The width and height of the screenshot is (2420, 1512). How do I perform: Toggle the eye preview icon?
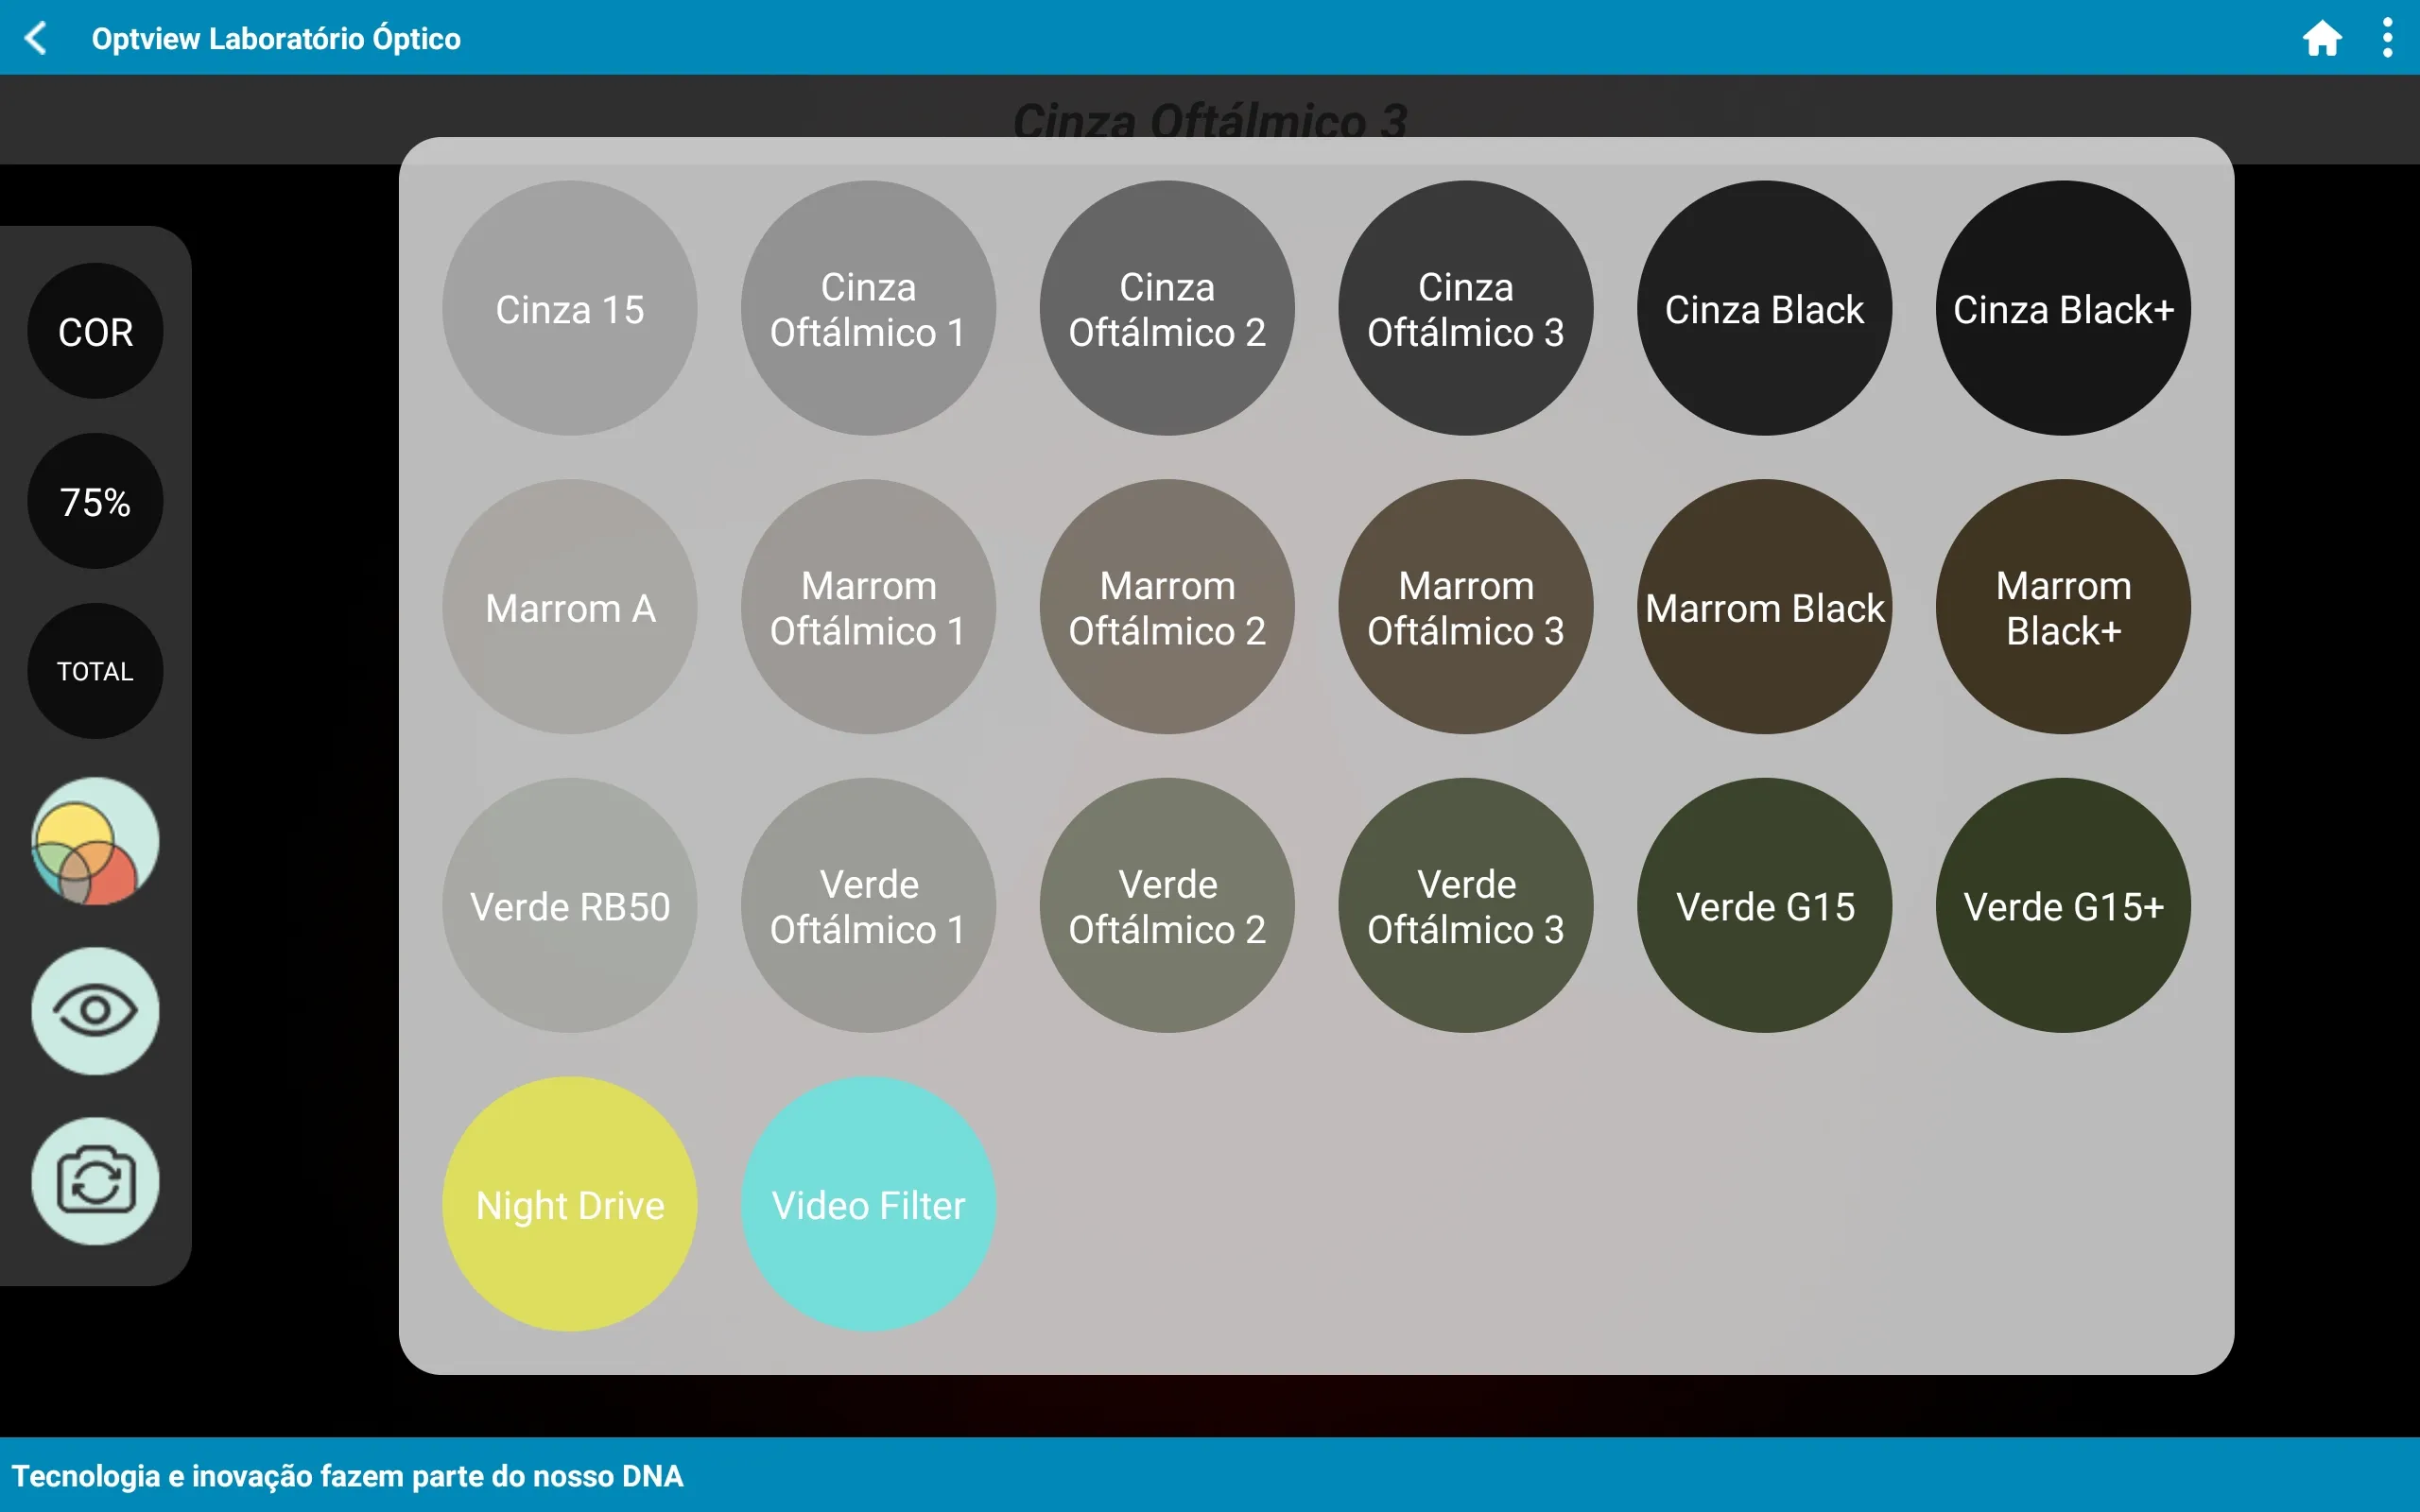95,1011
